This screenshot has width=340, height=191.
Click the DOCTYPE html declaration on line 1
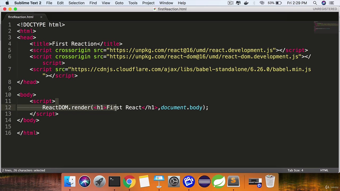click(x=41, y=25)
